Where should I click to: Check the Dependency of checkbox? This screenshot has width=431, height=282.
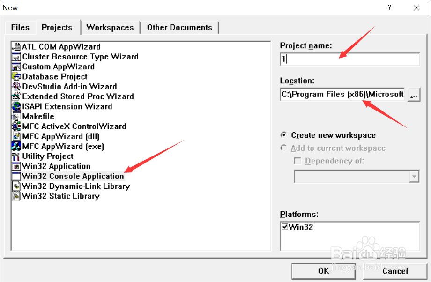298,161
